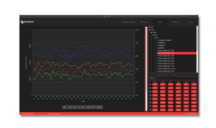
Task: Select the SAMPLE entry
Action: click(x=161, y=48)
